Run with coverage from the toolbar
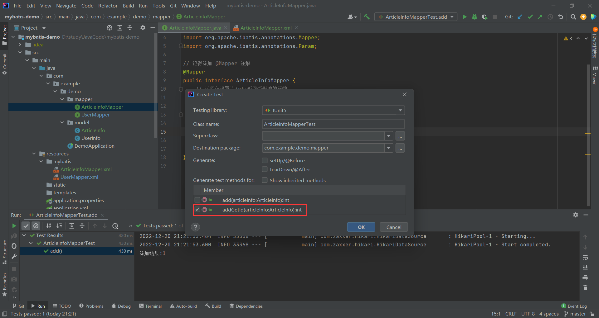Image resolution: width=599 pixels, height=318 pixels. click(x=485, y=17)
